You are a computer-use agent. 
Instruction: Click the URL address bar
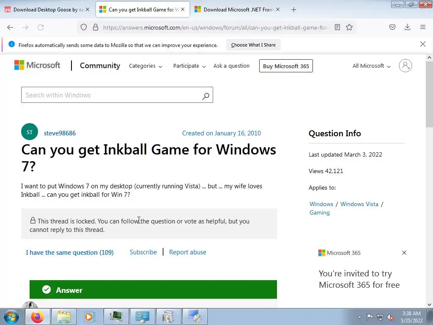(215, 28)
